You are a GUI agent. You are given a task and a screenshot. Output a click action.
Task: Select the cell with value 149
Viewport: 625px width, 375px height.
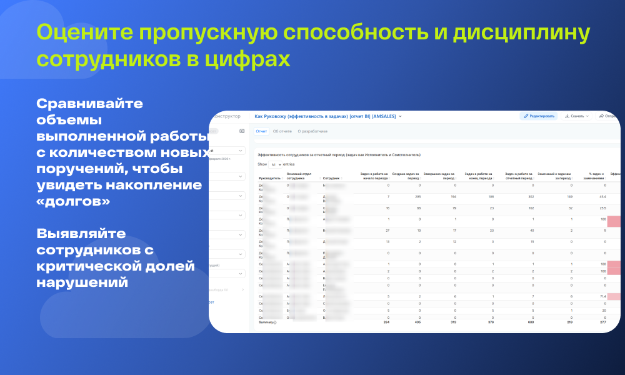[569, 196]
